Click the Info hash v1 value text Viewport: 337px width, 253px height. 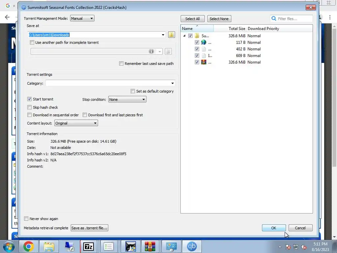88,154
